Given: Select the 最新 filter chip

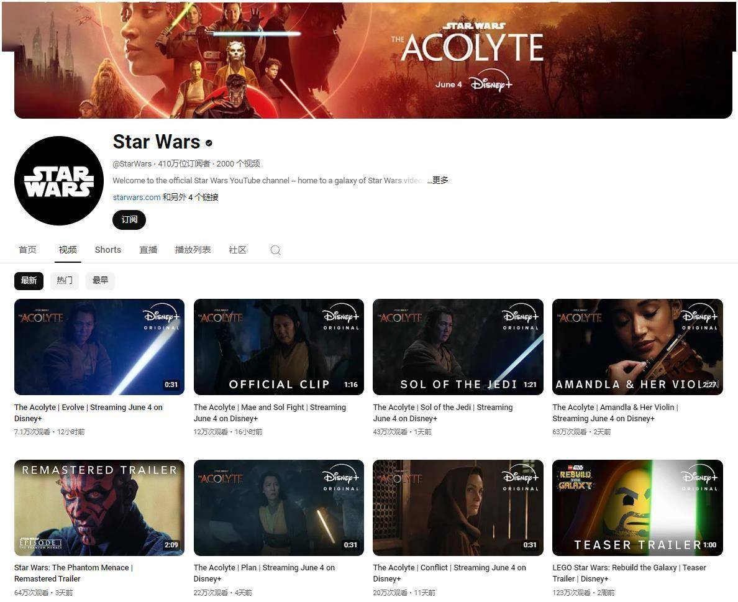Looking at the screenshot, I should pos(29,281).
